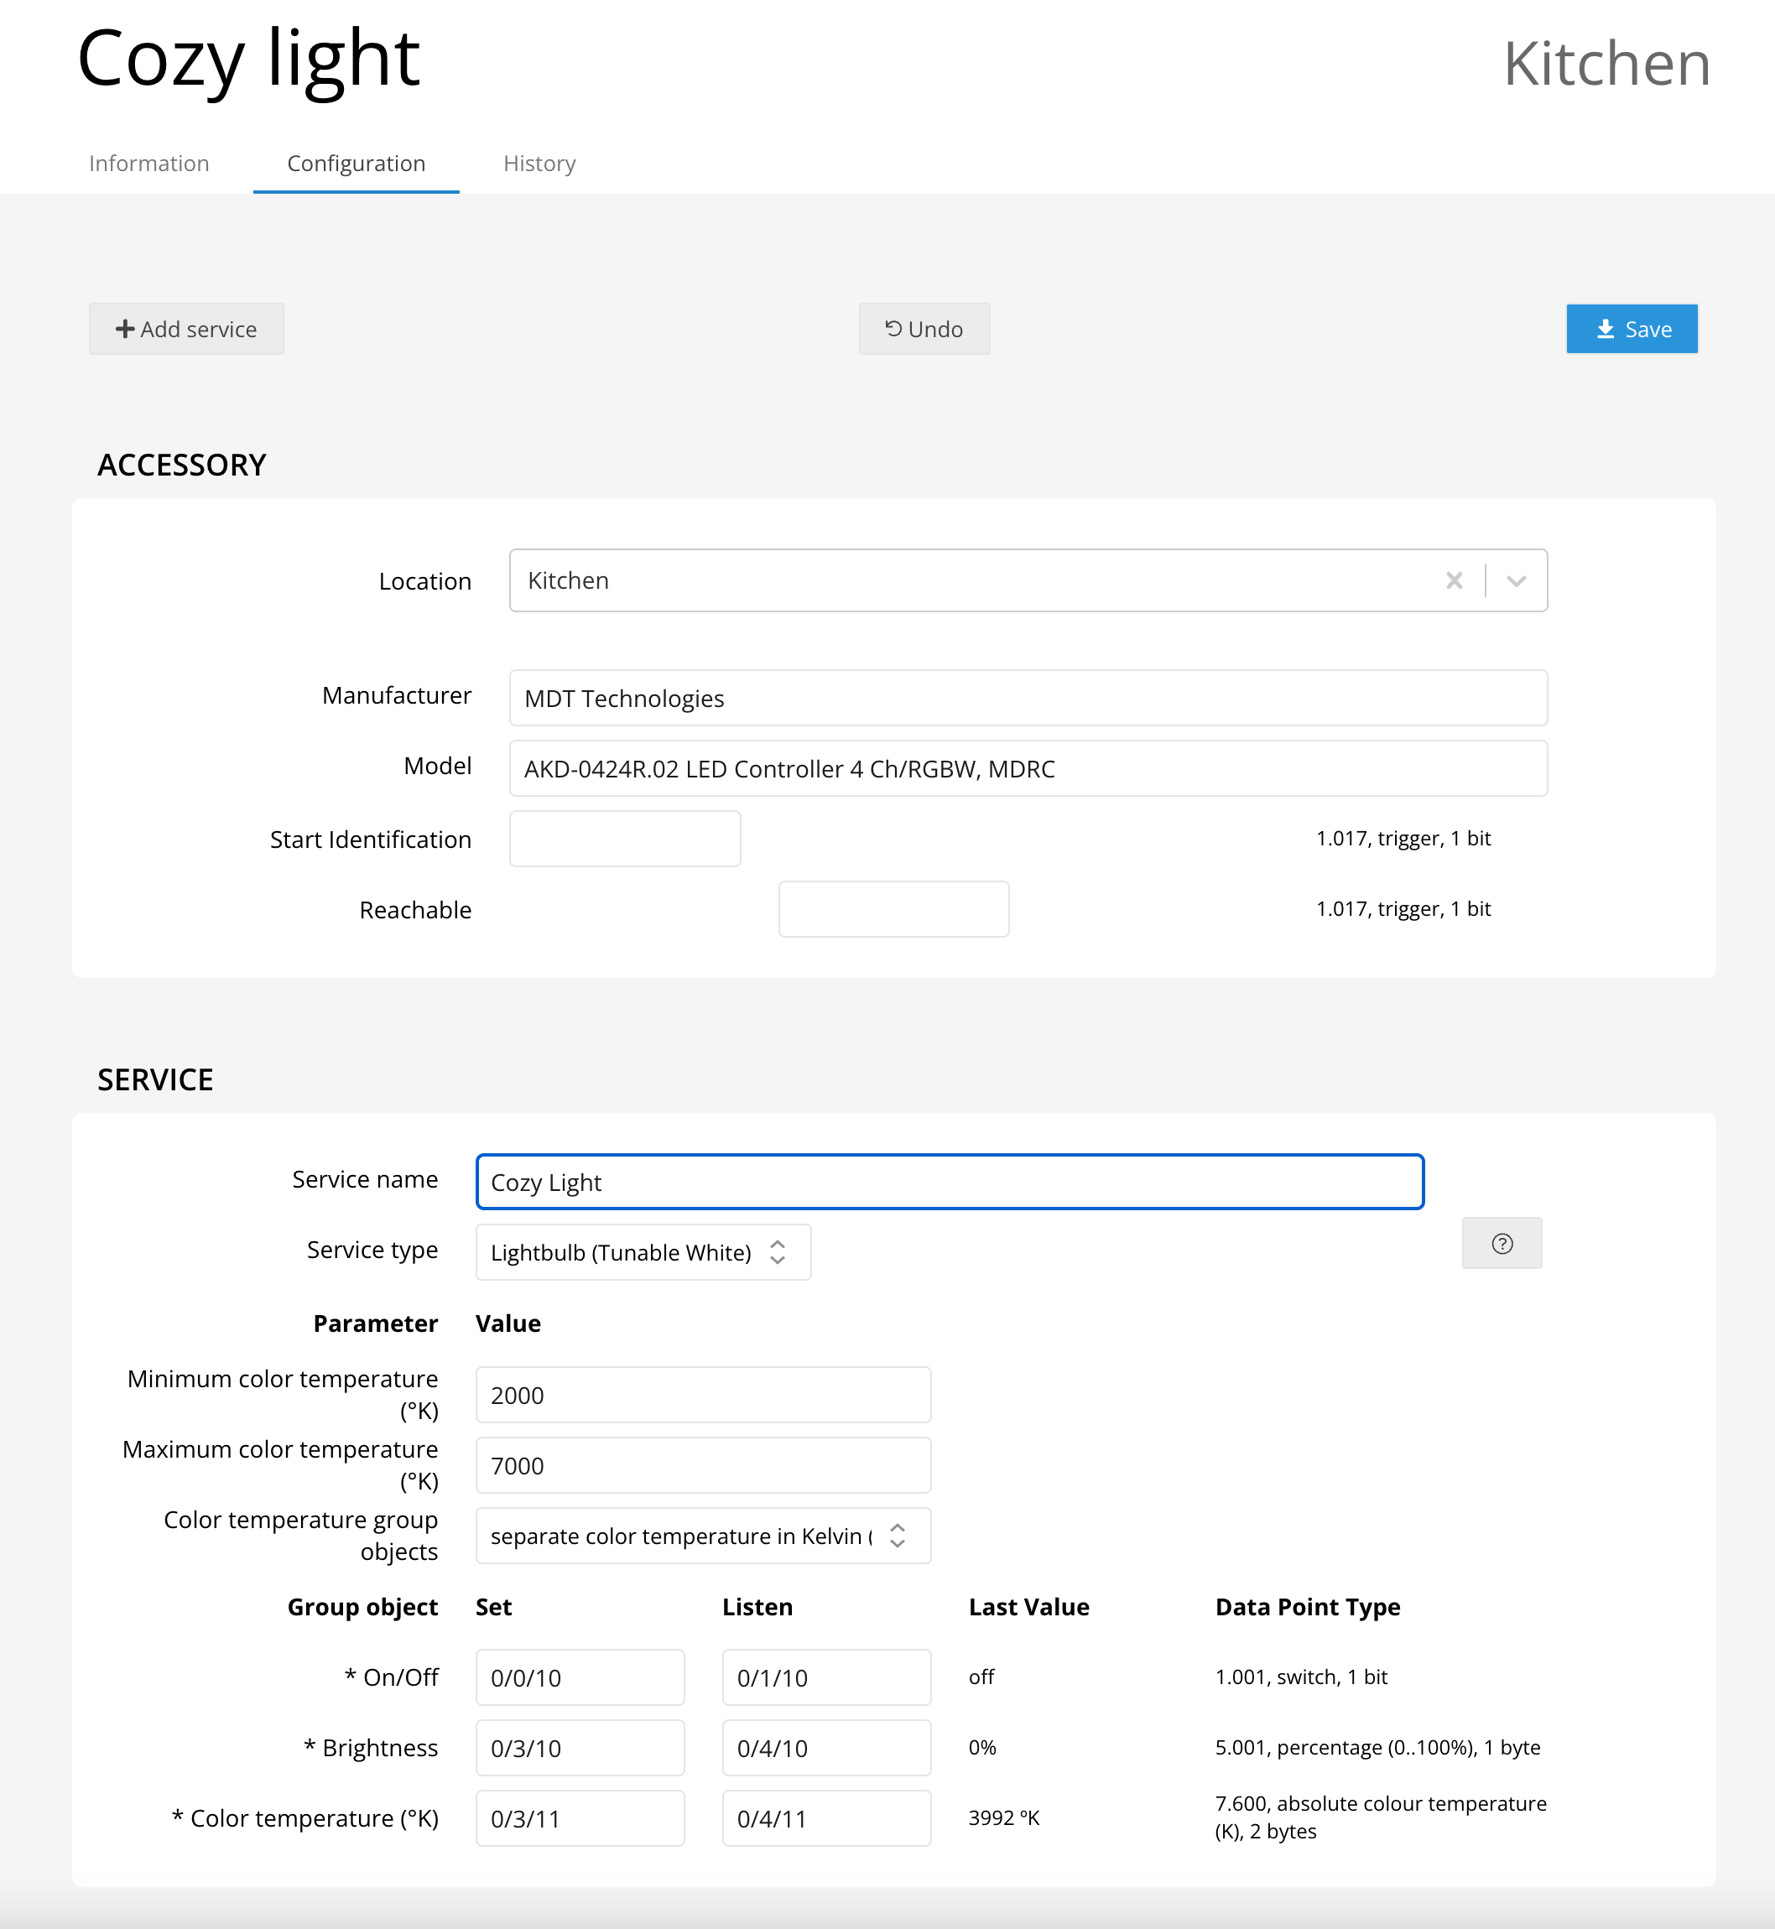
Task: Select the Configuration tab
Action: click(x=356, y=164)
